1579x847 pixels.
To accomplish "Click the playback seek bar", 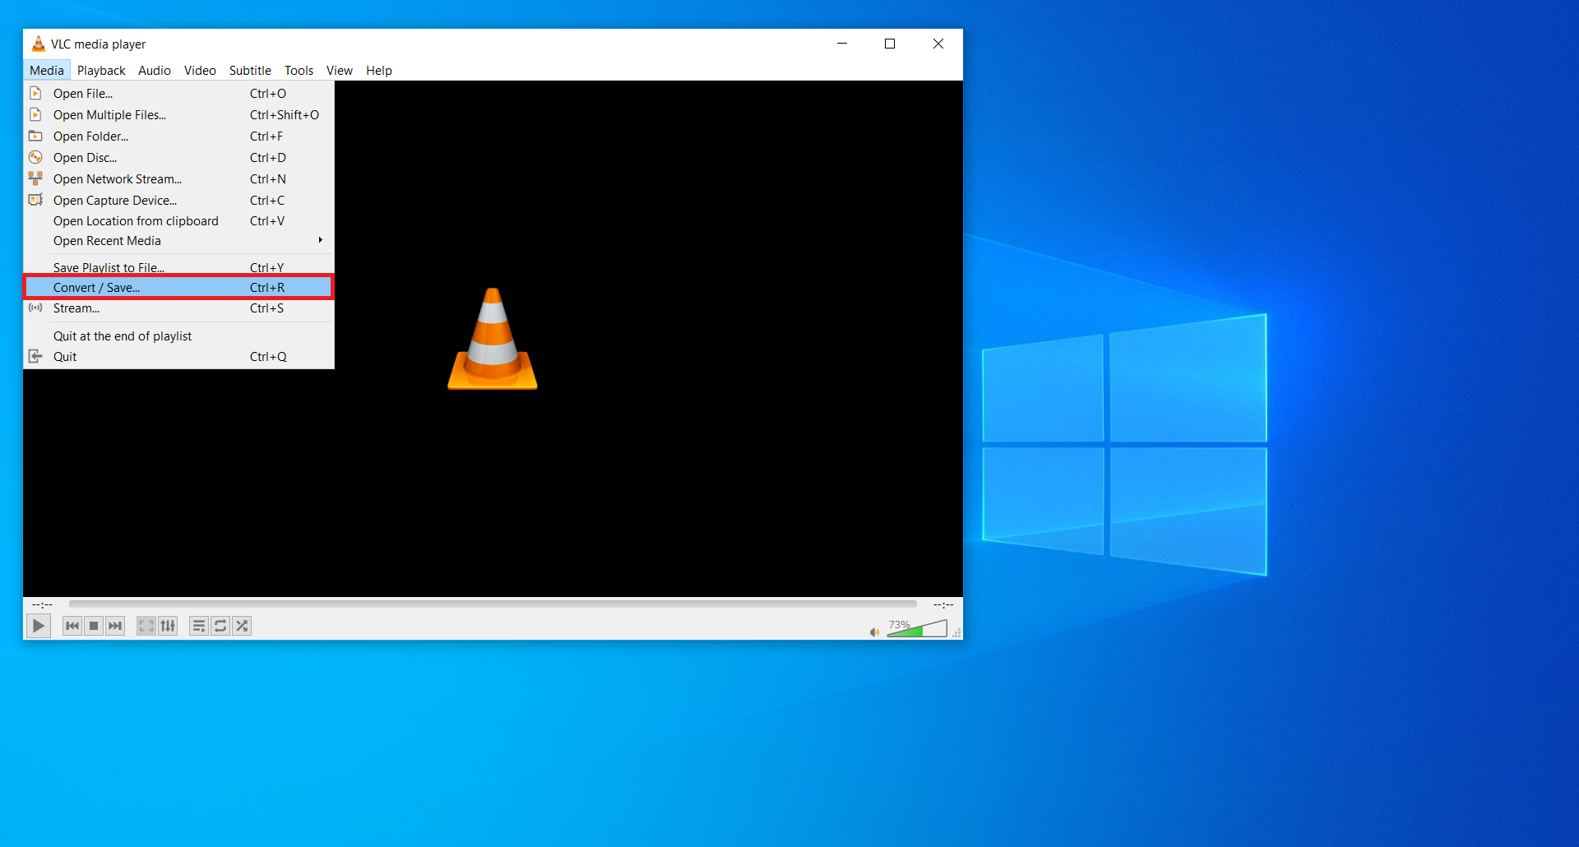I will click(x=492, y=604).
